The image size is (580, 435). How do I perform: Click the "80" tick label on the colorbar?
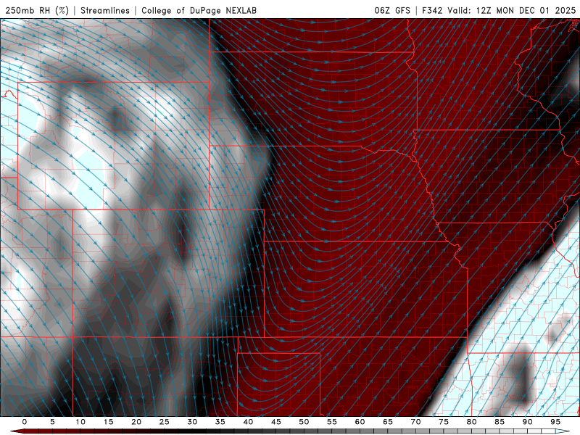[471, 422]
